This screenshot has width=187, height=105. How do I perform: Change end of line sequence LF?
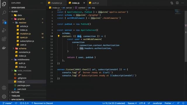(149, 103)
